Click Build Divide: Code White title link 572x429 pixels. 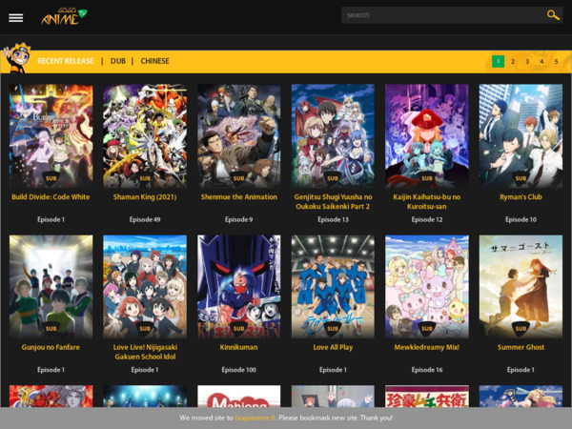51,197
